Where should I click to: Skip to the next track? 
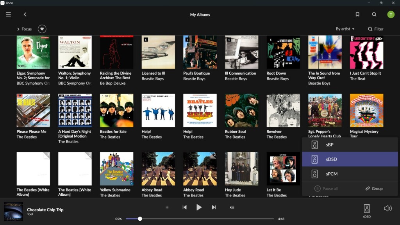point(214,207)
